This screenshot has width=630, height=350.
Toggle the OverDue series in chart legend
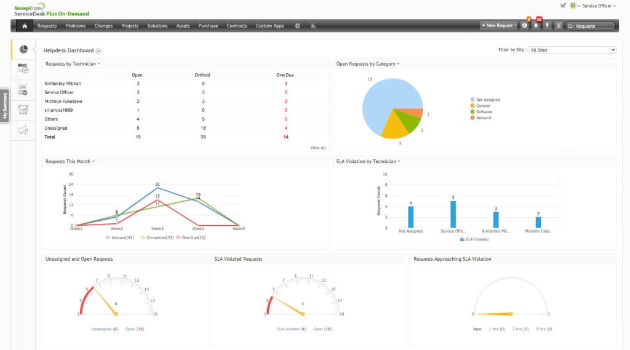click(191, 237)
